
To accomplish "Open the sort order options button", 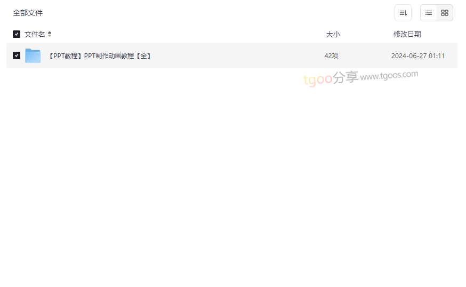I will 403,13.
